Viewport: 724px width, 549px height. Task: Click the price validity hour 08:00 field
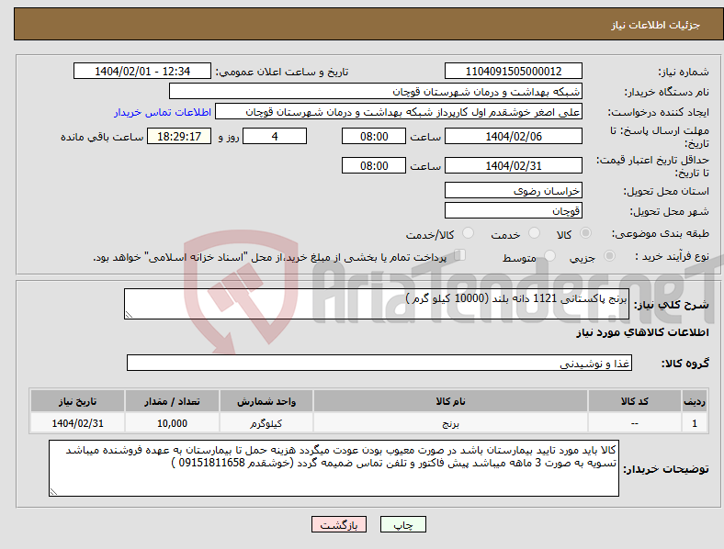click(x=374, y=165)
